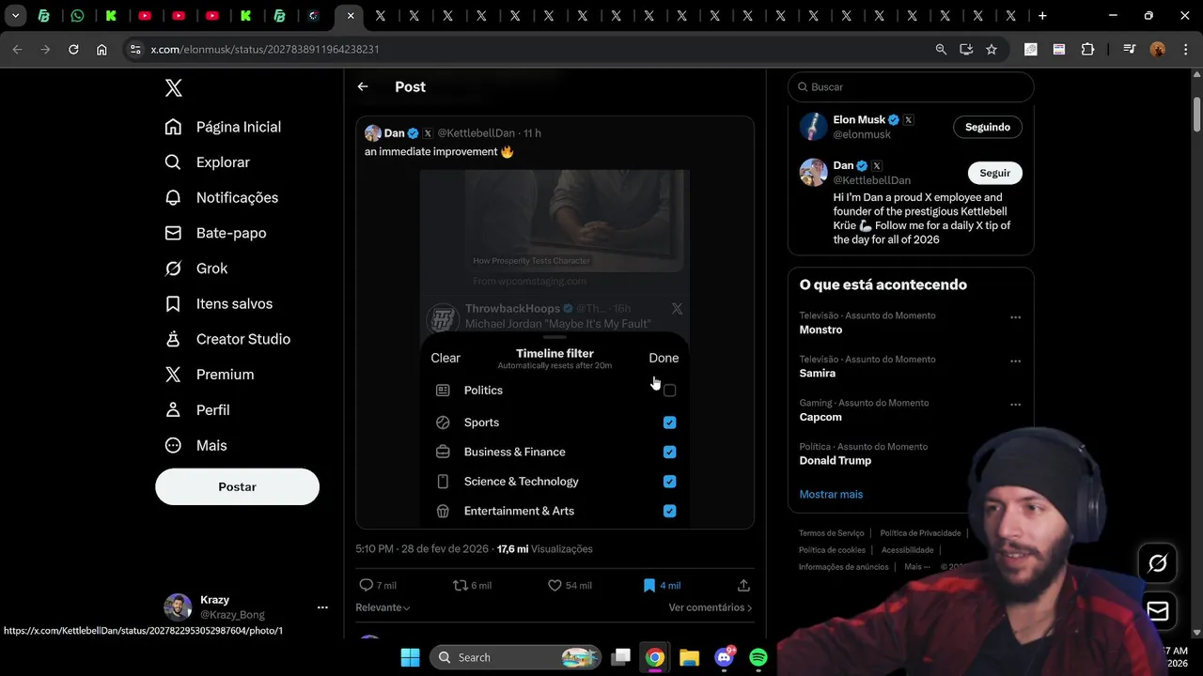
Task: Open the Relevante sort dropdown
Action: [383, 607]
